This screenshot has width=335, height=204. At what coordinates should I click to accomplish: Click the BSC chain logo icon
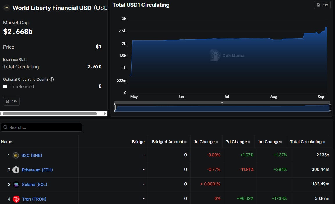pyautogui.click(x=16, y=155)
